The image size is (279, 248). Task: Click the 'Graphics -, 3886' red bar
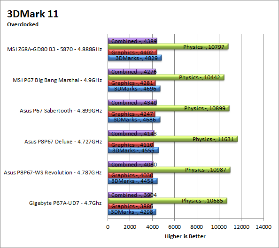130,206
